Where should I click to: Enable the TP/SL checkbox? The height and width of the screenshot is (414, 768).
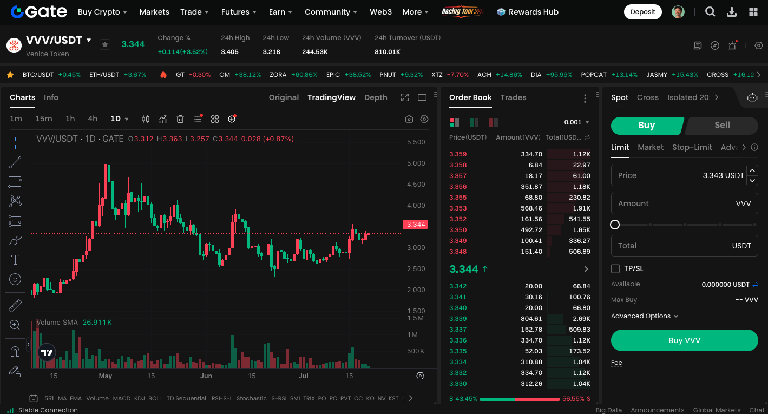(615, 268)
